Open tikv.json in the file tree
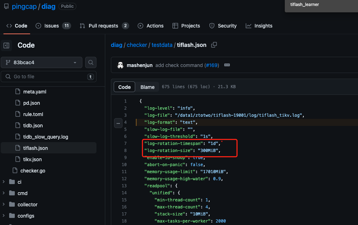 [32, 159]
